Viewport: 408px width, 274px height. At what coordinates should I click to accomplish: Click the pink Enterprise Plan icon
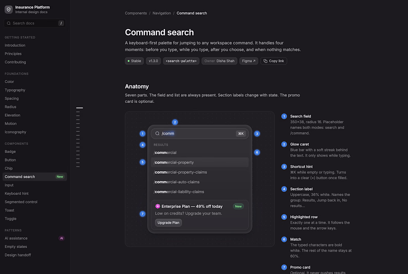pos(158,206)
